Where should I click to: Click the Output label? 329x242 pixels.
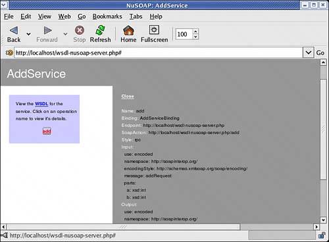(129, 205)
